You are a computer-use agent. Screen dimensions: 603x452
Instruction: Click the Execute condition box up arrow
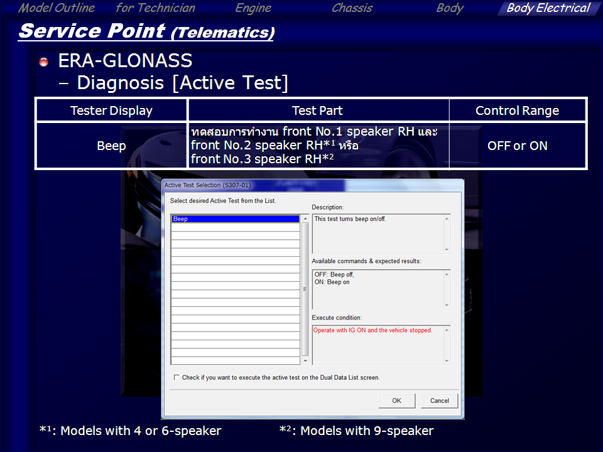[x=447, y=330]
